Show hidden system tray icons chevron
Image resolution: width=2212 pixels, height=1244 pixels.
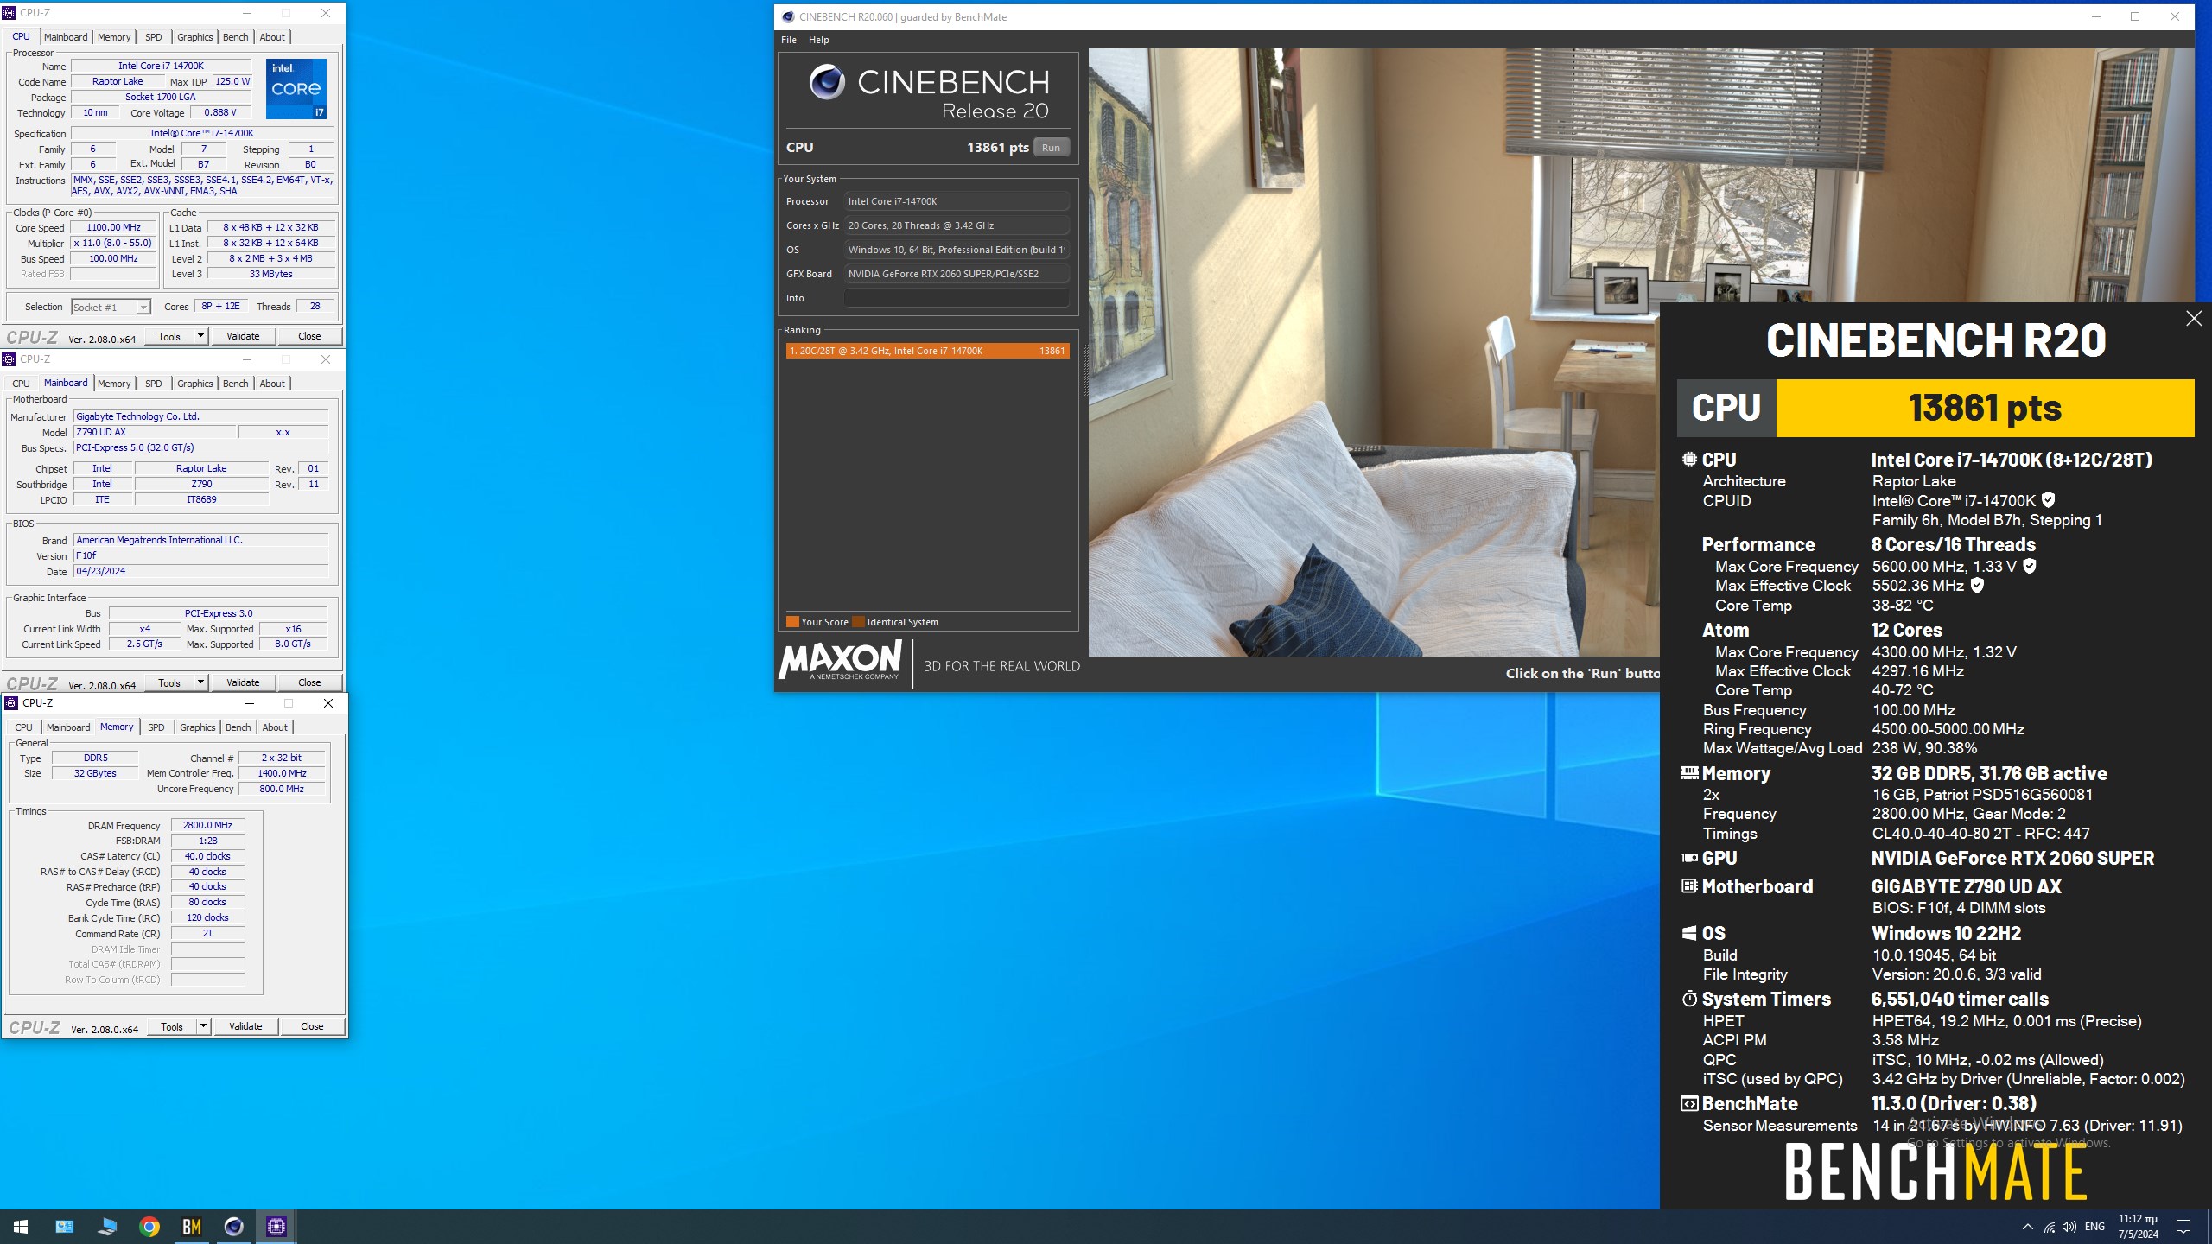click(2028, 1227)
